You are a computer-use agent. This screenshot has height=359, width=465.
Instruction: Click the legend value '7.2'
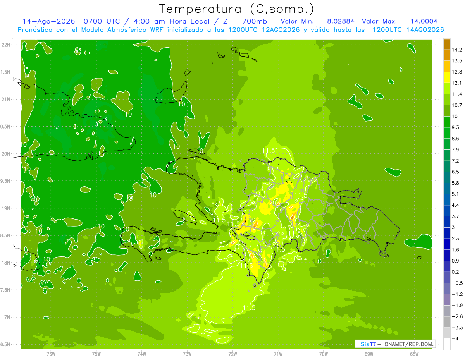tap(456, 161)
